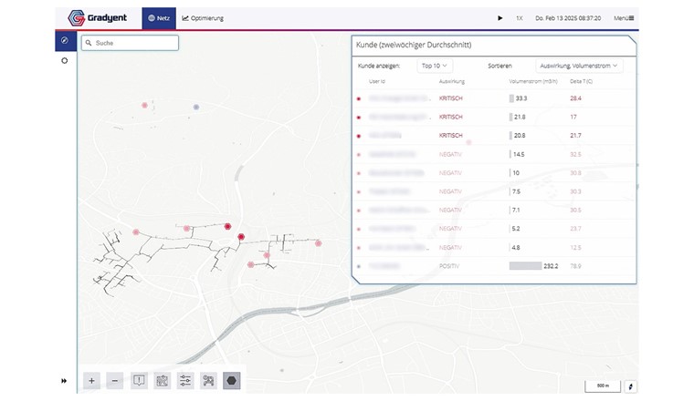694x401 pixels.
Task: Switch to the Netz tab
Action: [x=158, y=17]
